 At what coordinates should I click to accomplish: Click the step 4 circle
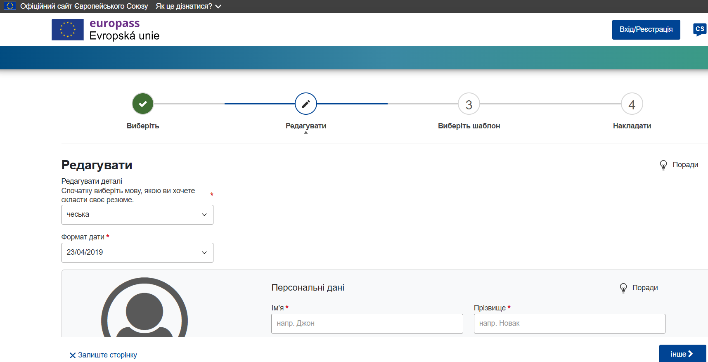(632, 104)
